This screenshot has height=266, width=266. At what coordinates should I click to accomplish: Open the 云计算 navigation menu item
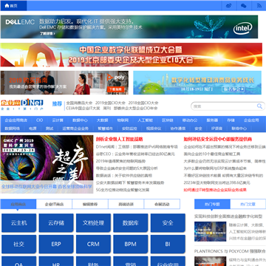(x=58, y=120)
